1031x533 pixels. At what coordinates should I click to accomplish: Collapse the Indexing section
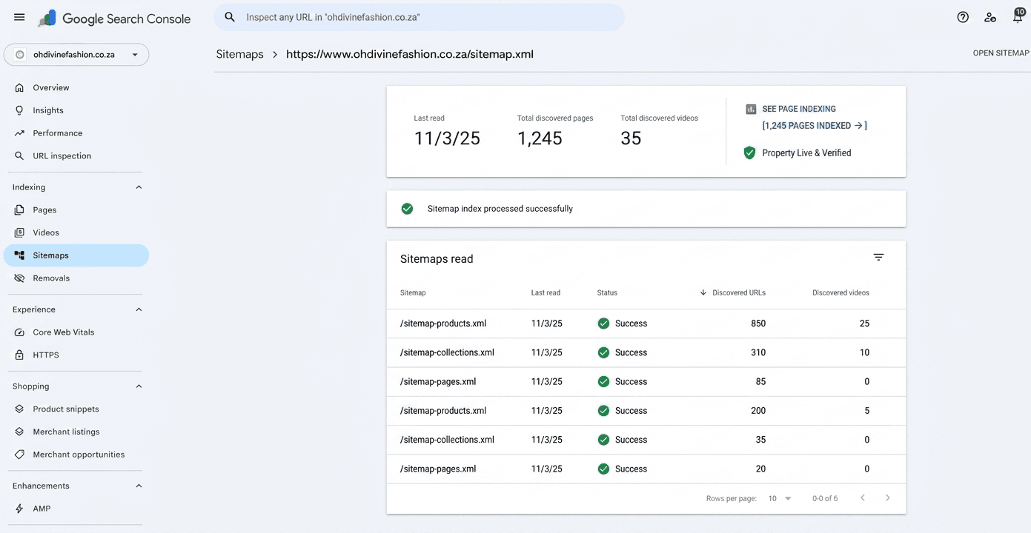[139, 187]
